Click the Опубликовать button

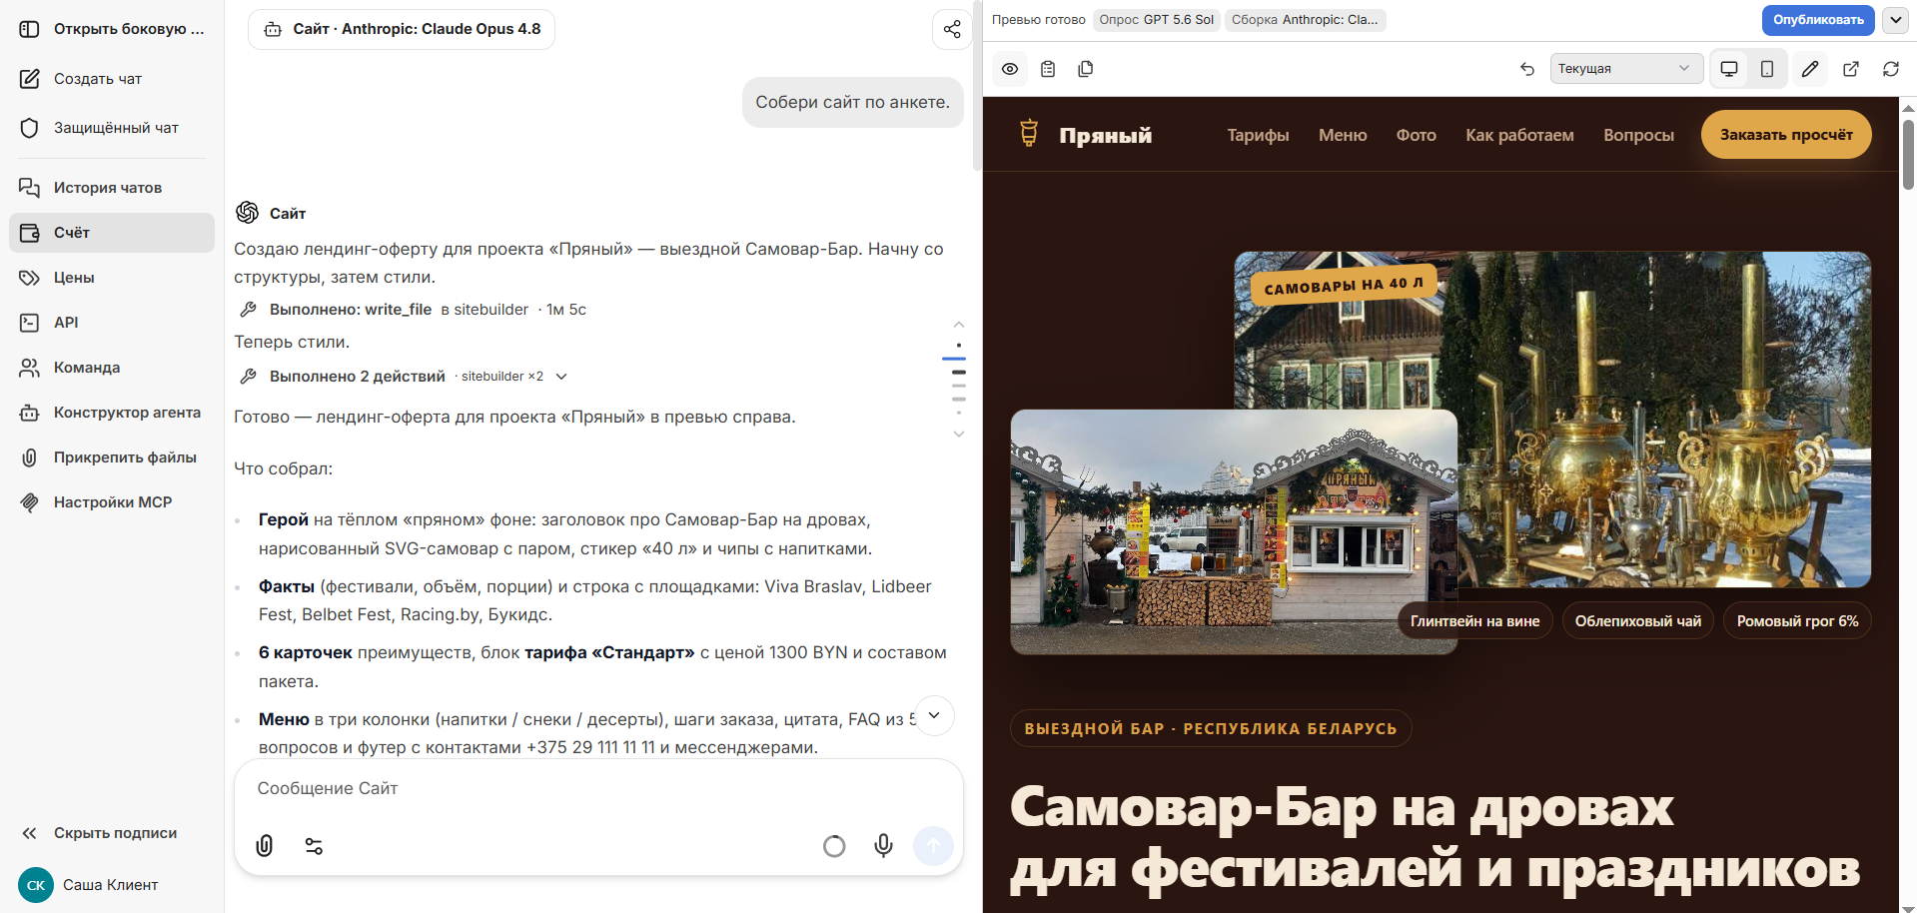[1818, 20]
